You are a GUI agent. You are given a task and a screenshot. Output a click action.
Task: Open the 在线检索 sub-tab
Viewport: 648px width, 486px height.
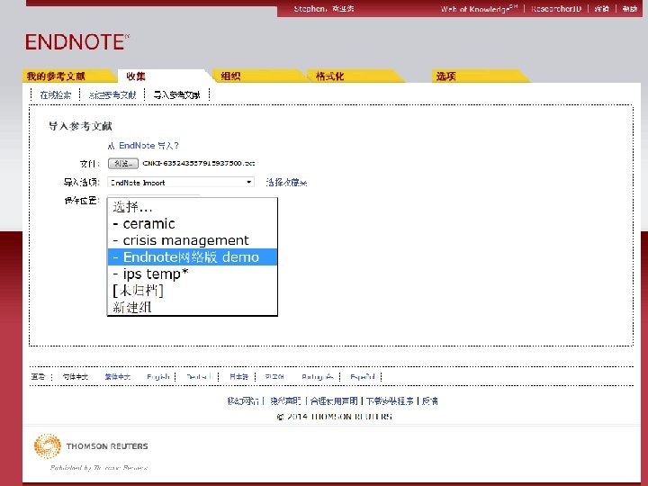(x=56, y=95)
